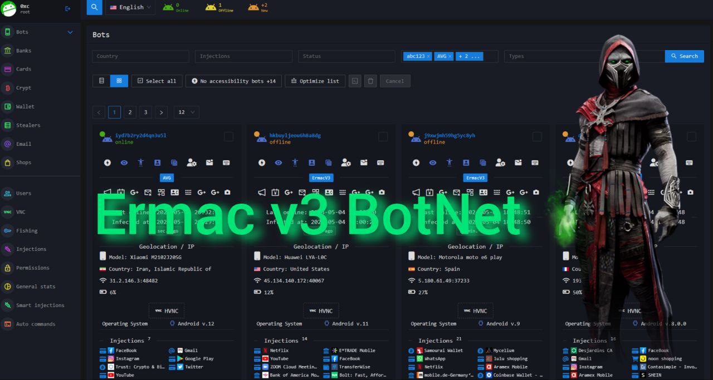Click the keyboard icon on the iyd7b2ry2d4qn3u5l card
This screenshot has height=380, width=713.
coord(226,162)
